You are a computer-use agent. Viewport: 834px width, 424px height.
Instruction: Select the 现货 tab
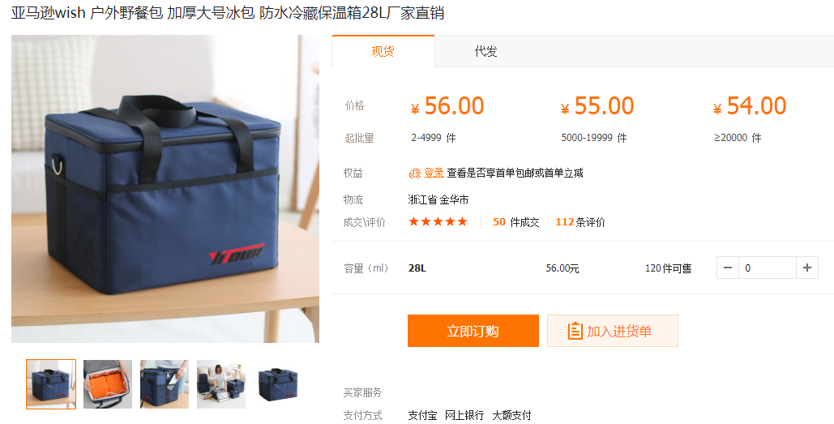(x=383, y=52)
